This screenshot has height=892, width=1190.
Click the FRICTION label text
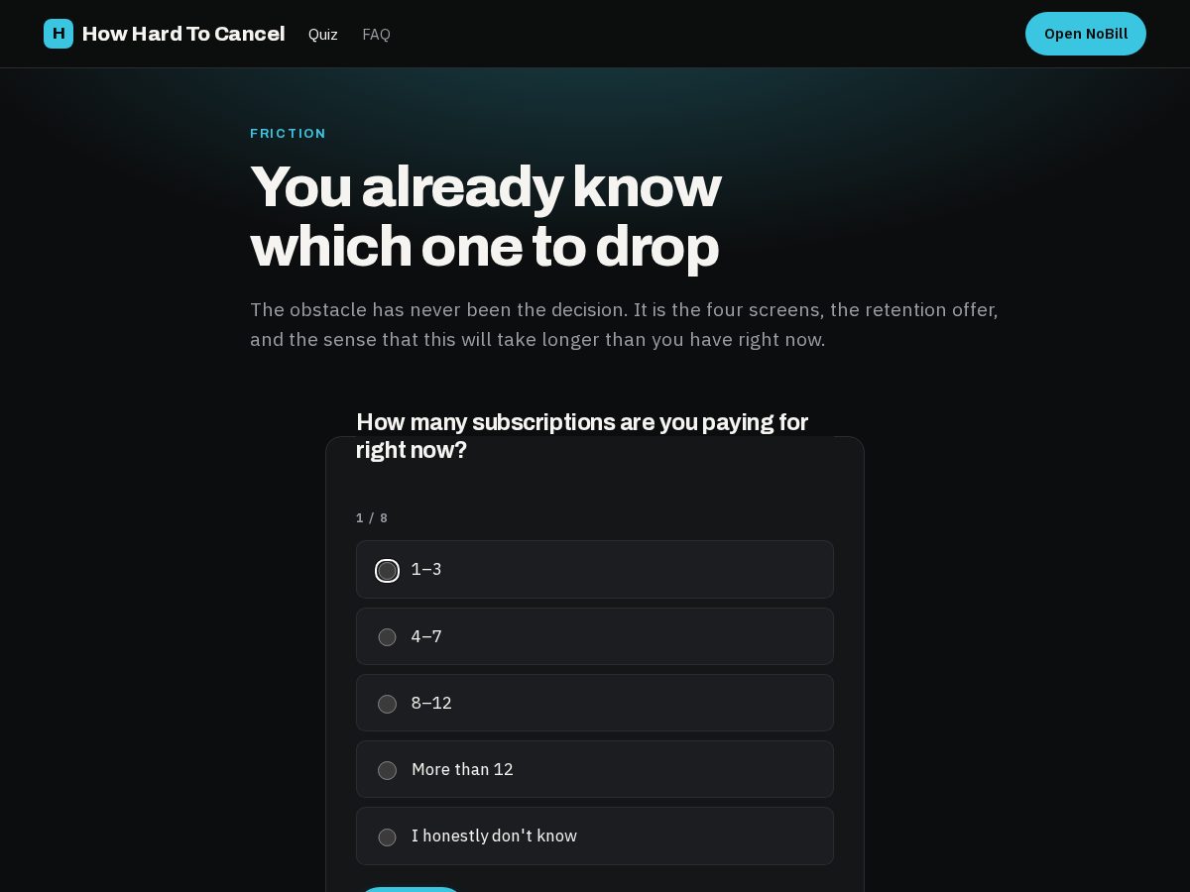(x=289, y=134)
